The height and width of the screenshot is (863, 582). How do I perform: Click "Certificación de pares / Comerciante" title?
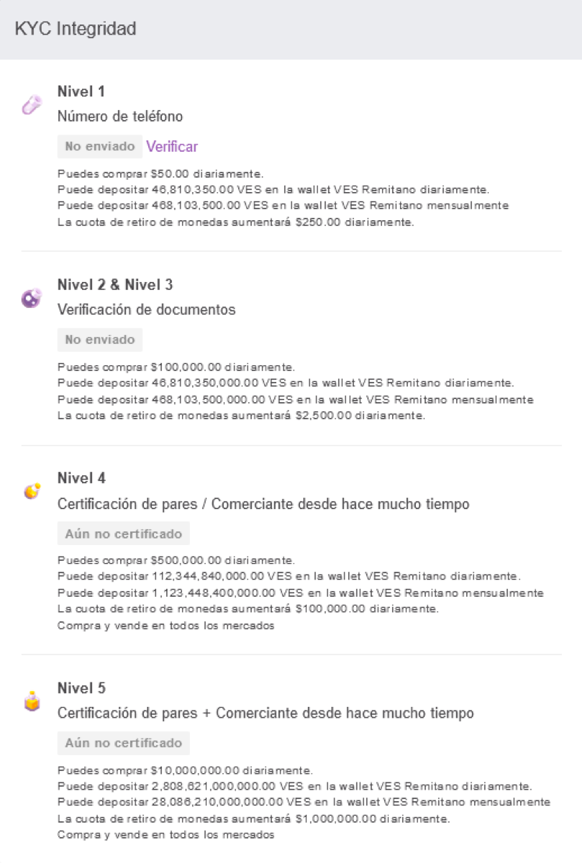[263, 504]
